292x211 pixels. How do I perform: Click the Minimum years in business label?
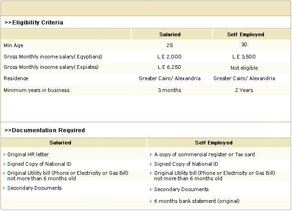[x=37, y=90]
